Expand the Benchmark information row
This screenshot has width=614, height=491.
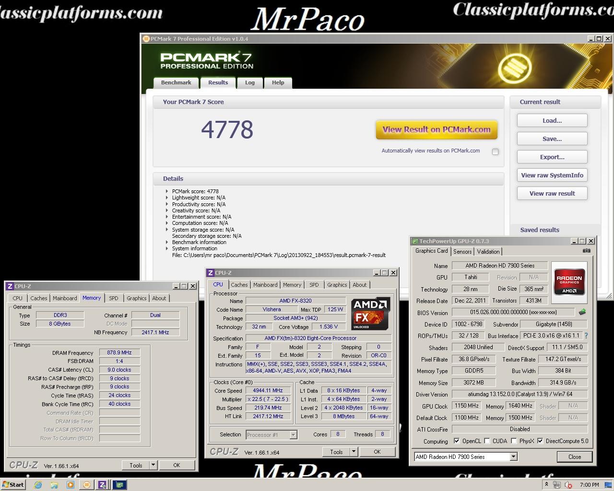tap(167, 242)
